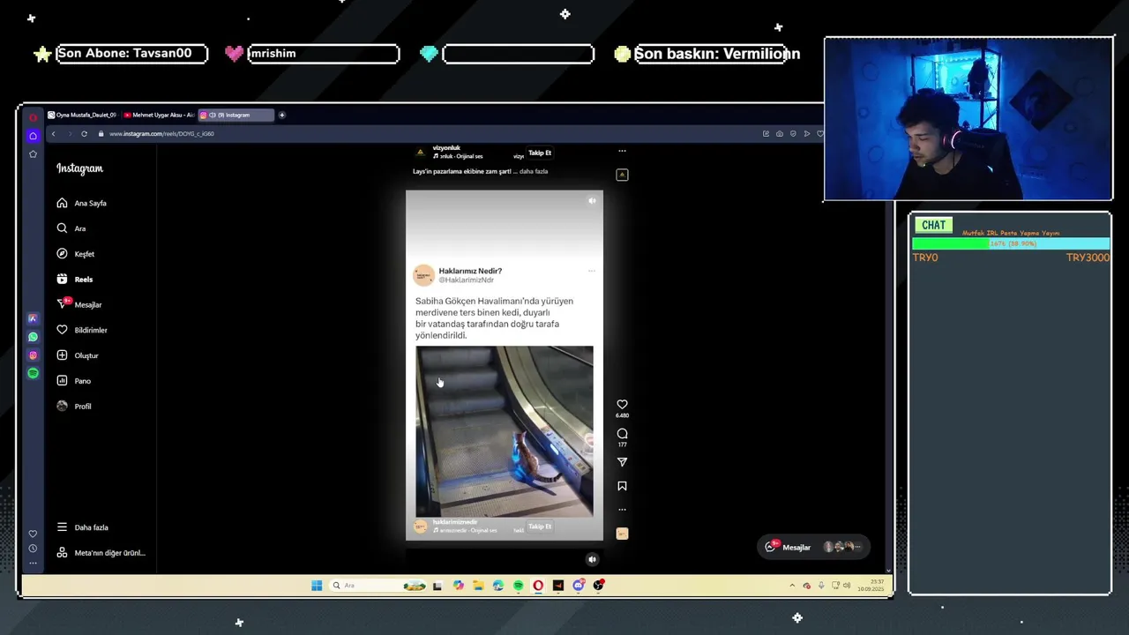The width and height of the screenshot is (1129, 635).
Task: Show hidden system tray icons
Action: tap(792, 586)
